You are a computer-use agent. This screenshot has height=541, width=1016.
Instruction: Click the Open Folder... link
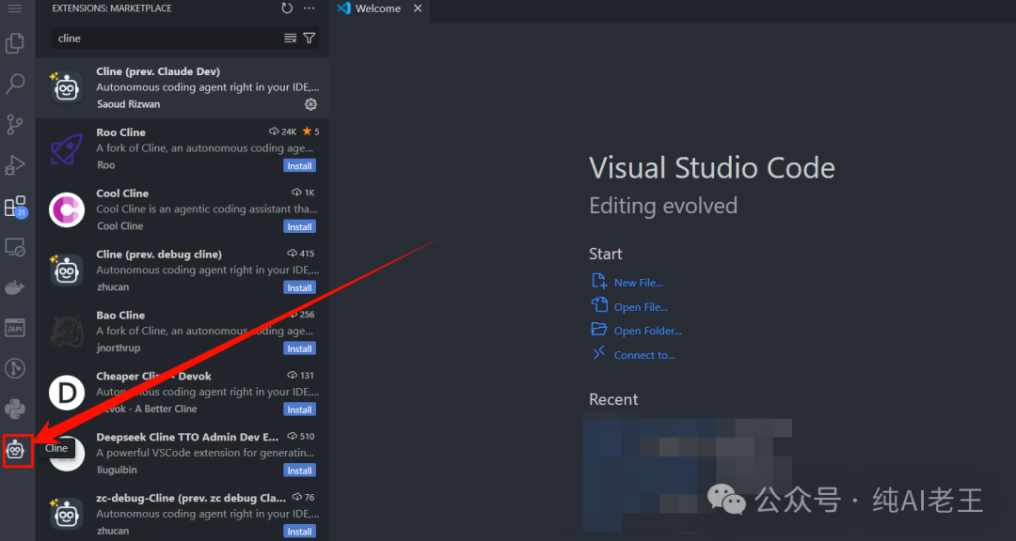coord(648,331)
